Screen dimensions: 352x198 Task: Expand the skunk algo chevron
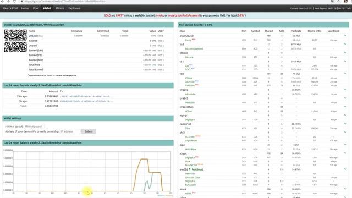345,189
